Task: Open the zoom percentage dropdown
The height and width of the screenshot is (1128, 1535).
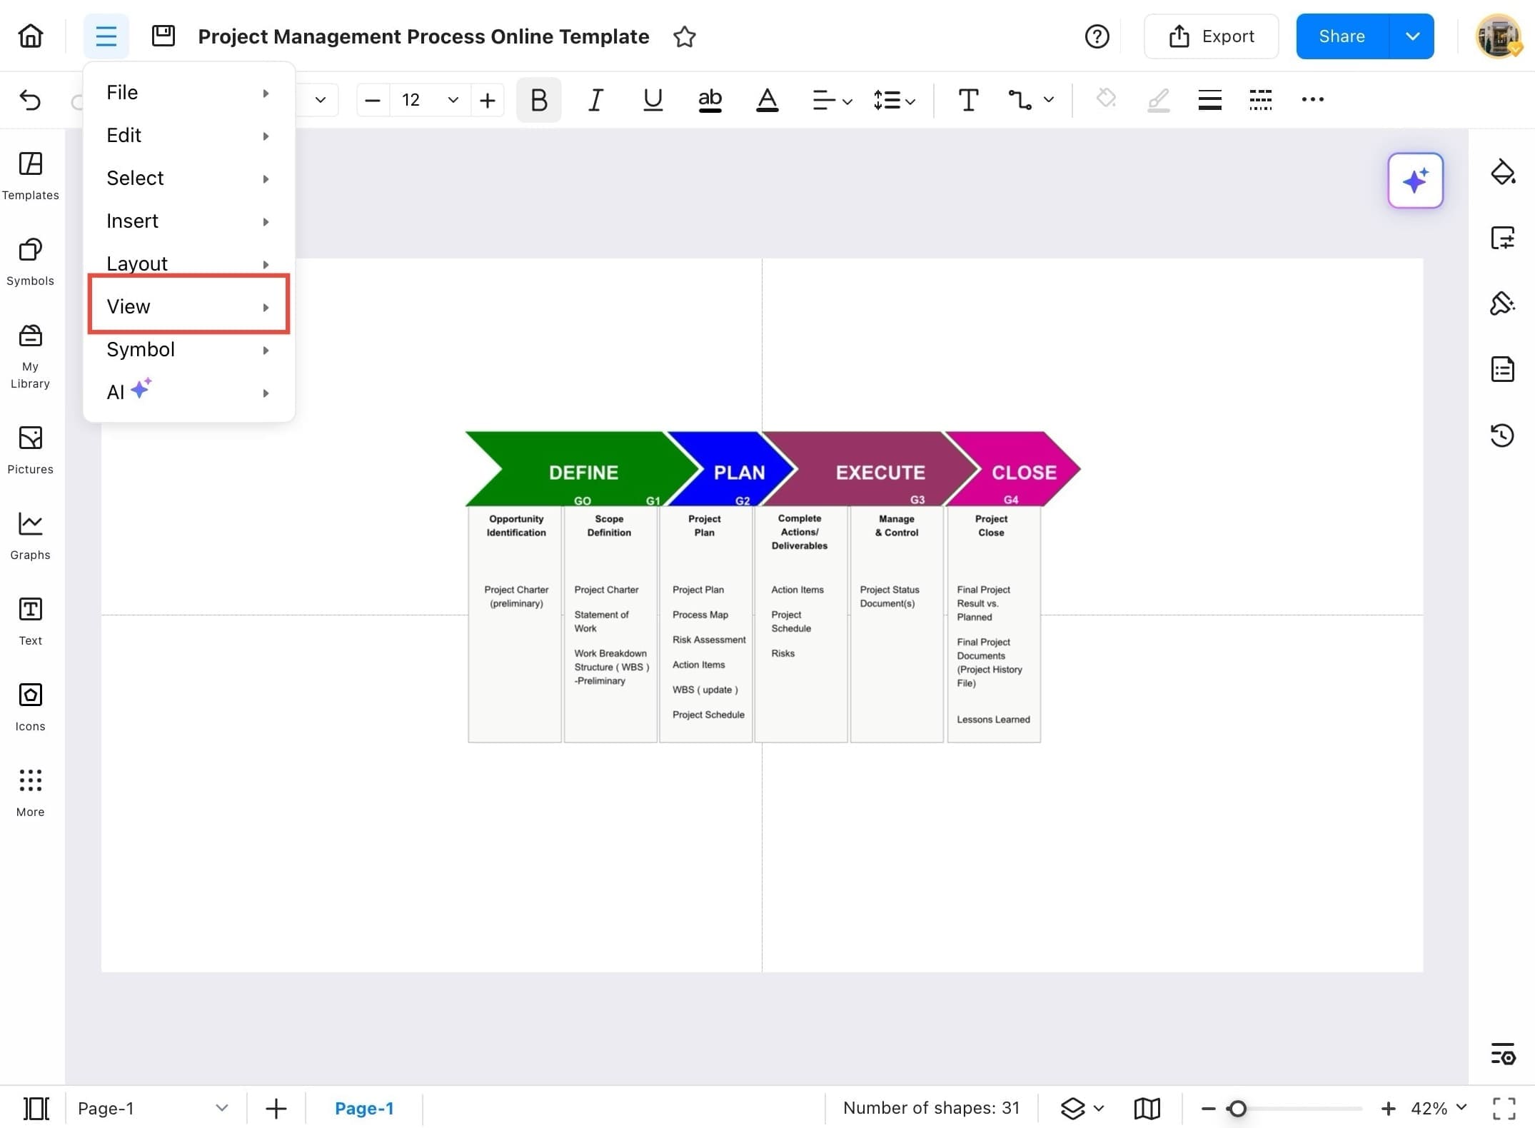Action: [x=1461, y=1107]
